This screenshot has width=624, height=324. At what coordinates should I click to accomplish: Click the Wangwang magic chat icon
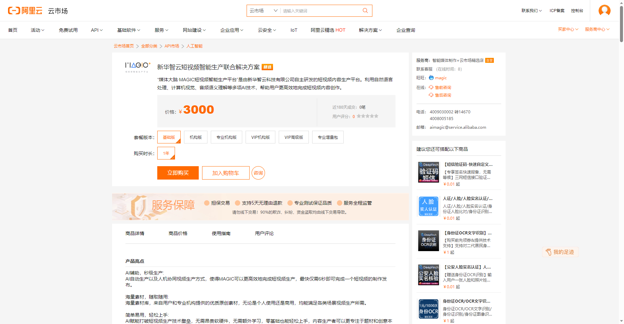pos(431,78)
